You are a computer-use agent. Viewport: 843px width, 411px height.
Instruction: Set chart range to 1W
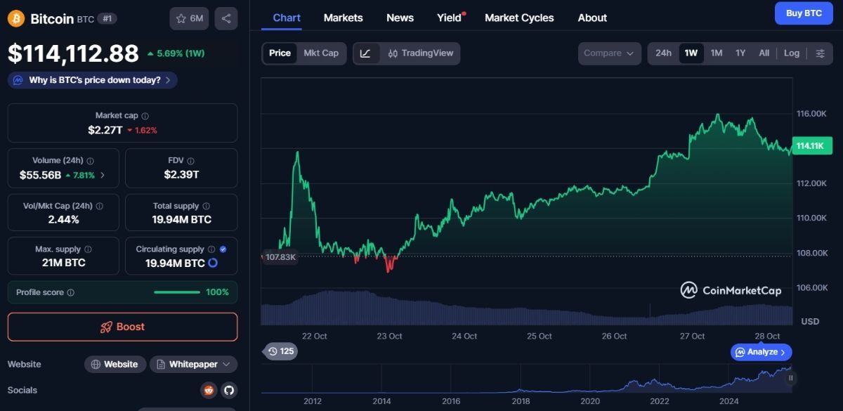point(691,53)
